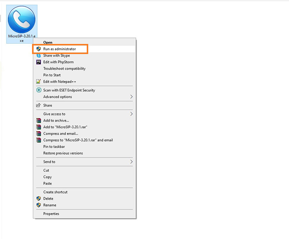The image size is (289, 239).
Task: Click the Skype icon in context menu
Action: pyautogui.click(x=38, y=55)
